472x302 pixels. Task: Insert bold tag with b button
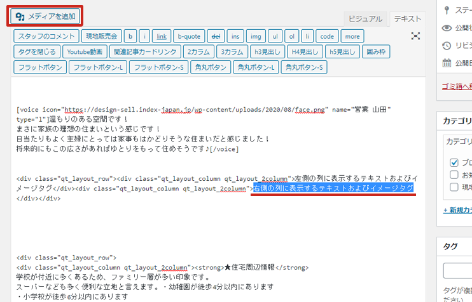click(x=130, y=36)
